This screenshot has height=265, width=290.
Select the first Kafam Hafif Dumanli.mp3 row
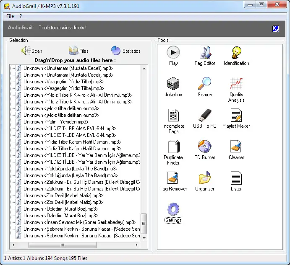click(x=72, y=142)
